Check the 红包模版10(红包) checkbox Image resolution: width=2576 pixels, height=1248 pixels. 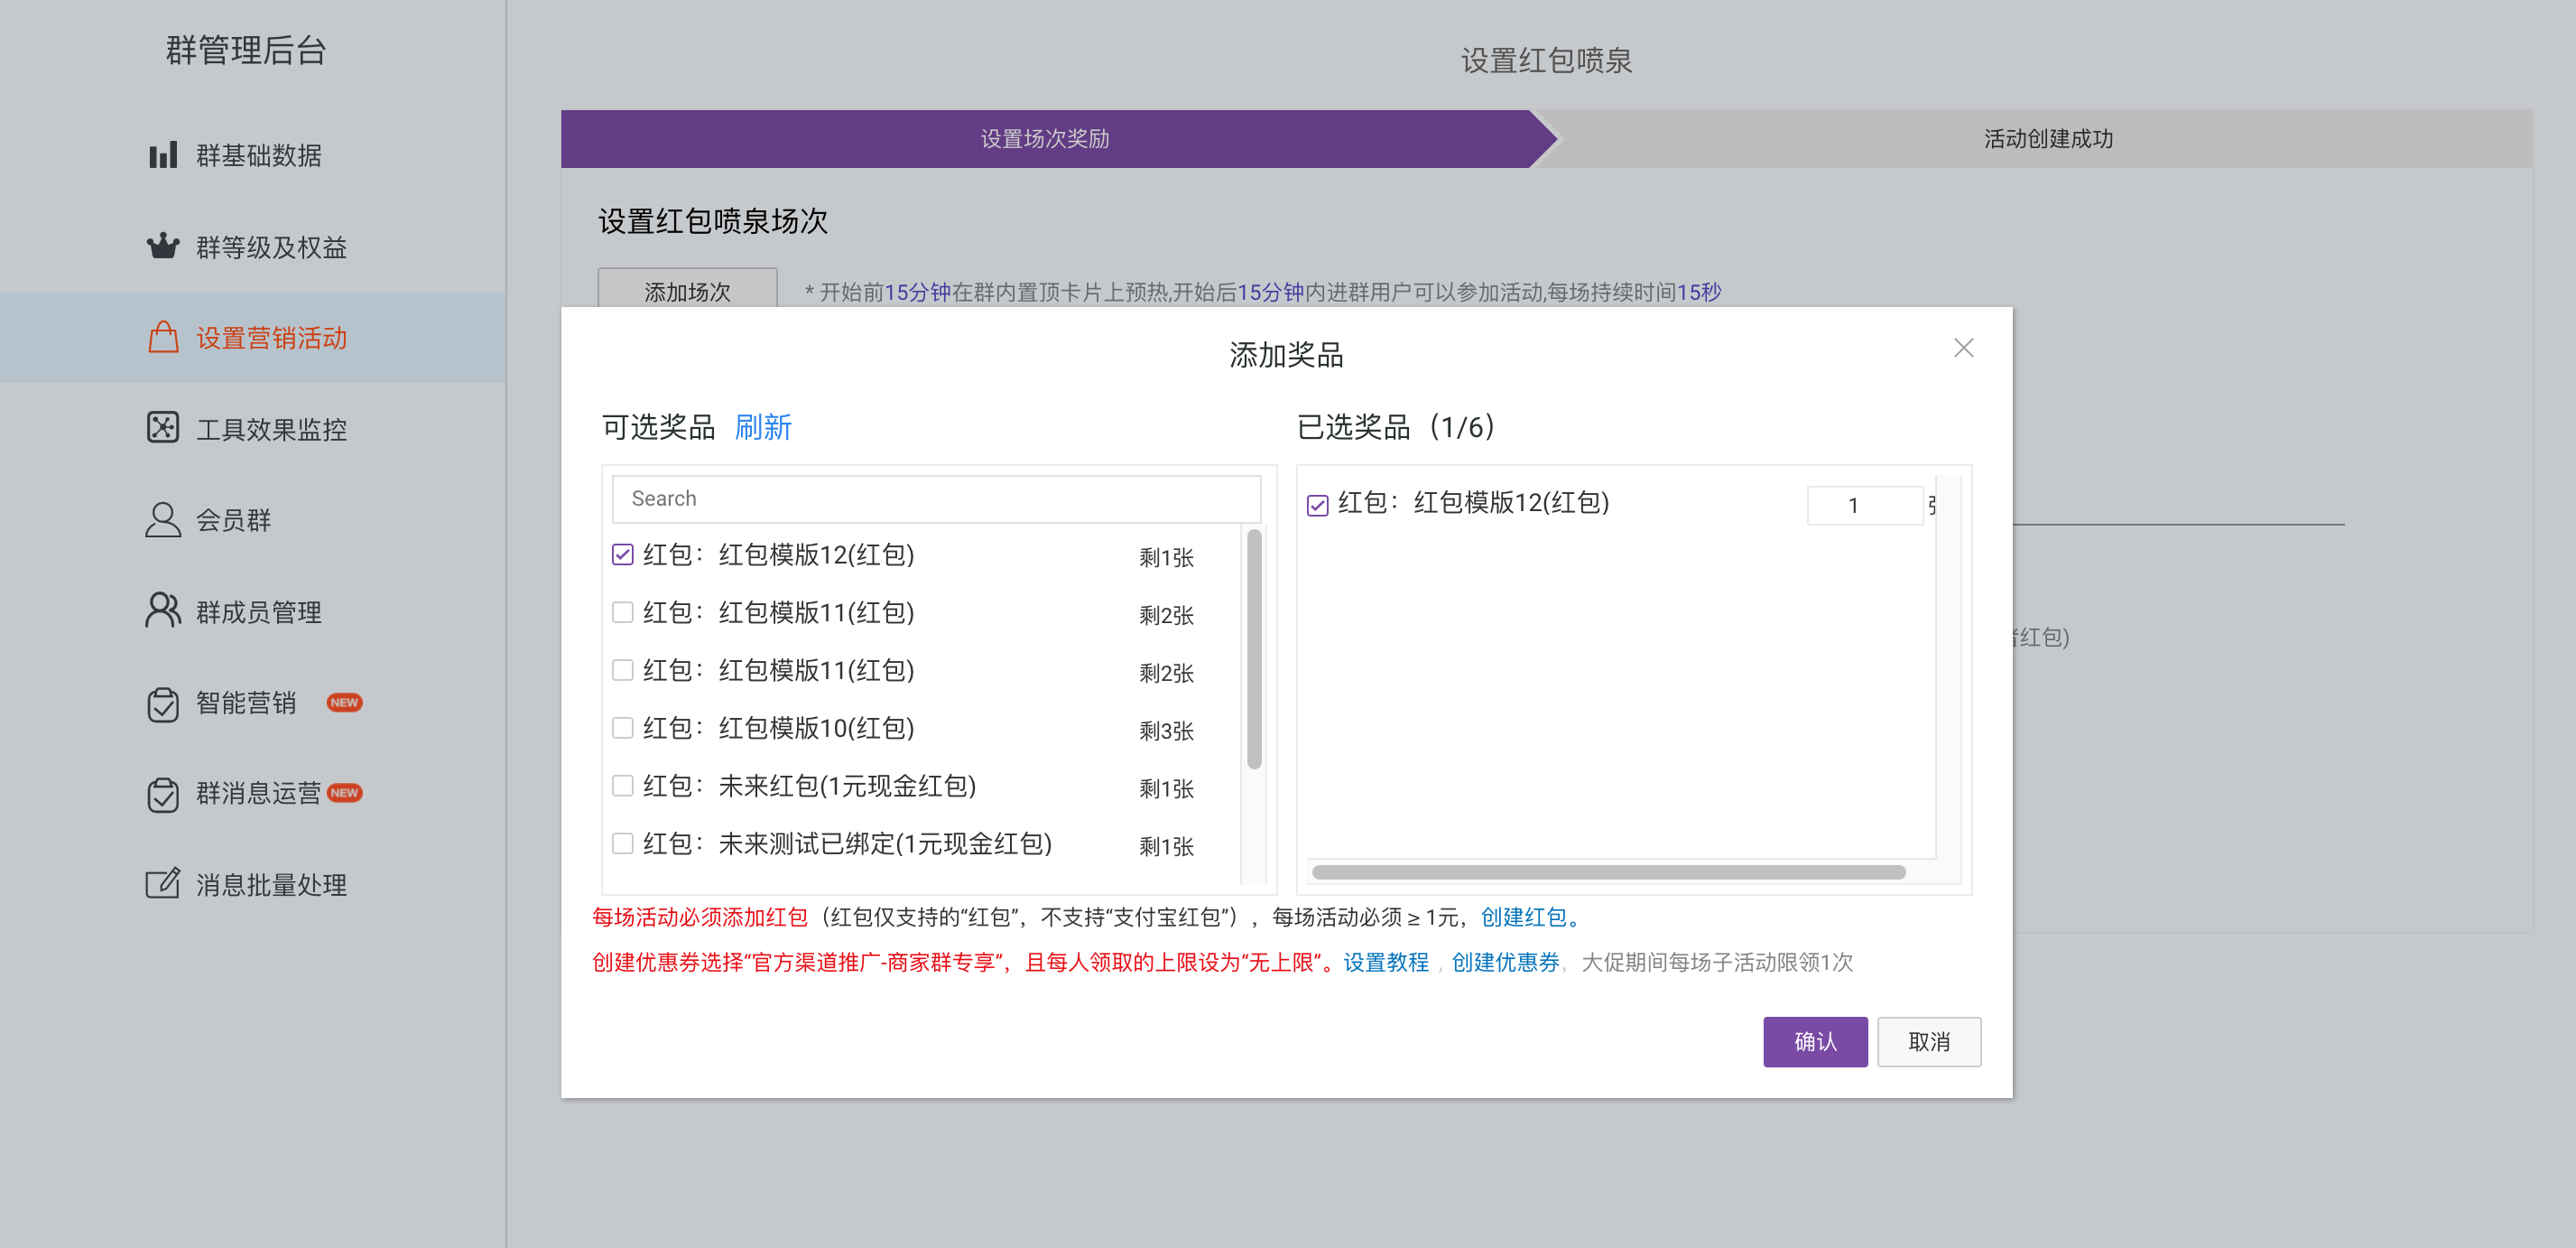click(x=623, y=728)
